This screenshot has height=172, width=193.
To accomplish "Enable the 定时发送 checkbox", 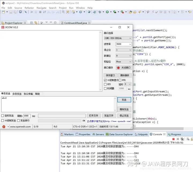I will (x=2, y=116).
